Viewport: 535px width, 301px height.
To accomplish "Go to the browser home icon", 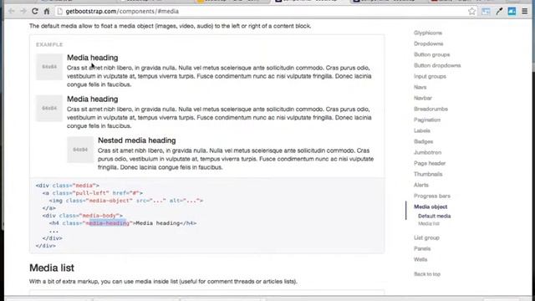I will point(47,11).
